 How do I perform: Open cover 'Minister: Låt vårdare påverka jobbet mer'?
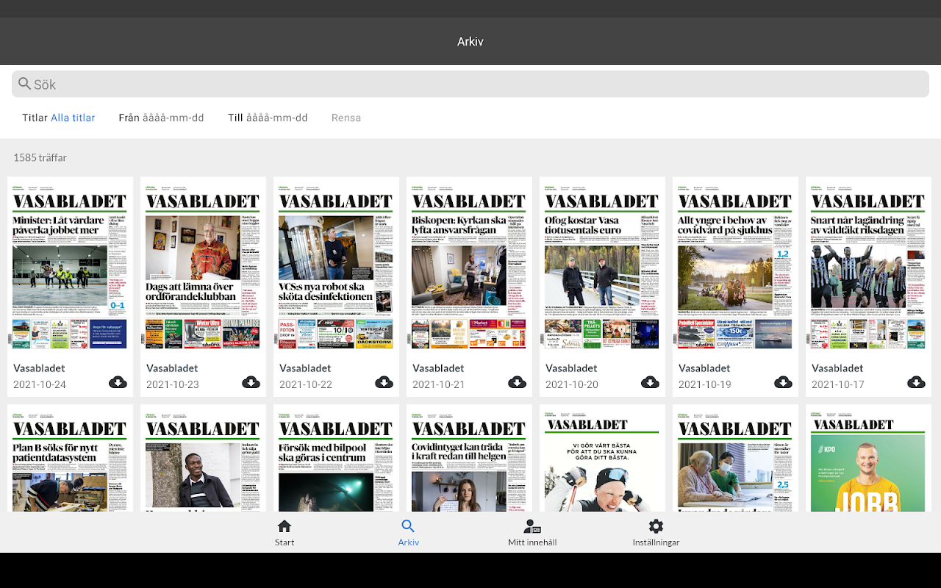click(x=70, y=266)
